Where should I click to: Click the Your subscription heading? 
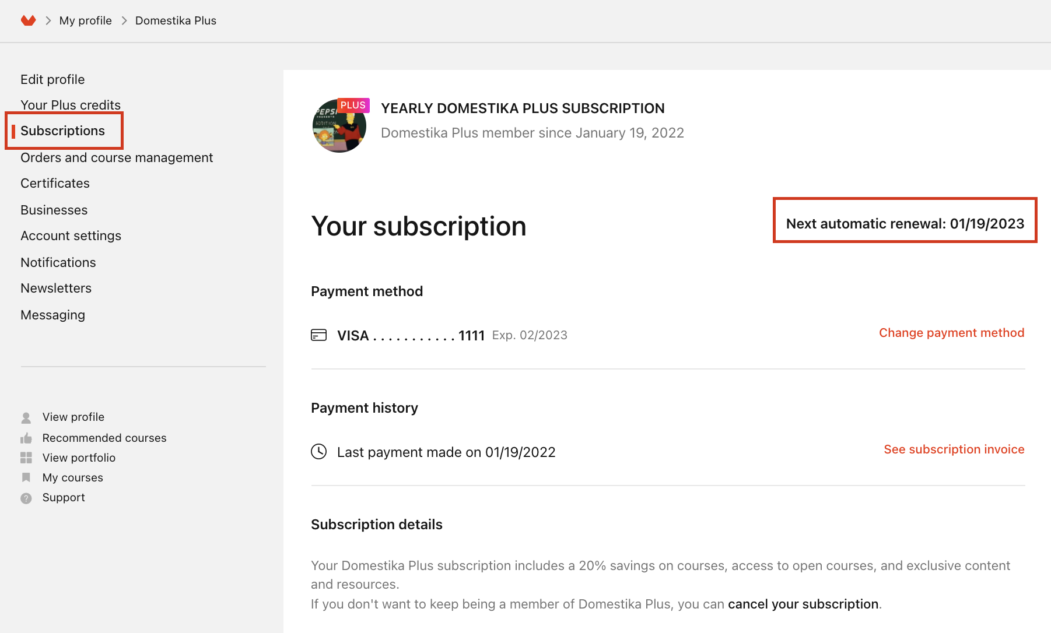point(419,226)
